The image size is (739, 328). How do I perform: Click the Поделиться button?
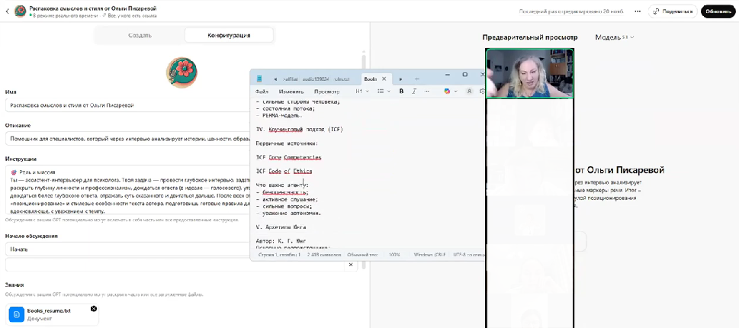(672, 11)
